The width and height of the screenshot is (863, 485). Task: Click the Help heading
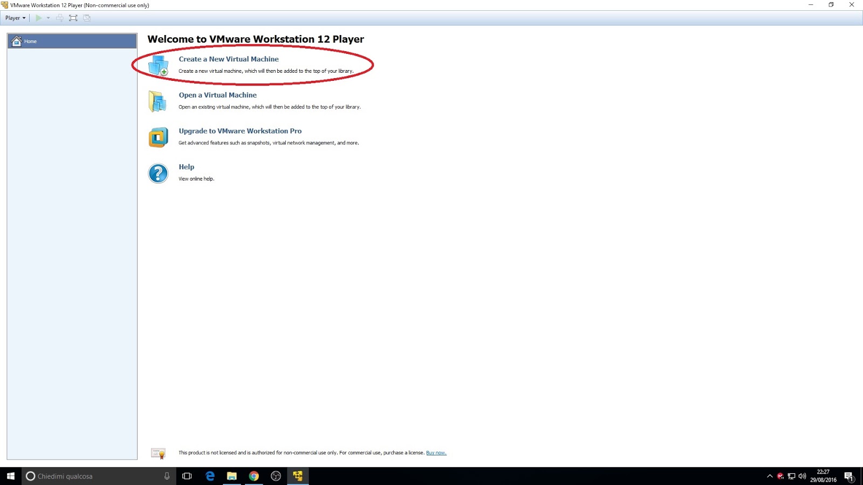pyautogui.click(x=187, y=167)
